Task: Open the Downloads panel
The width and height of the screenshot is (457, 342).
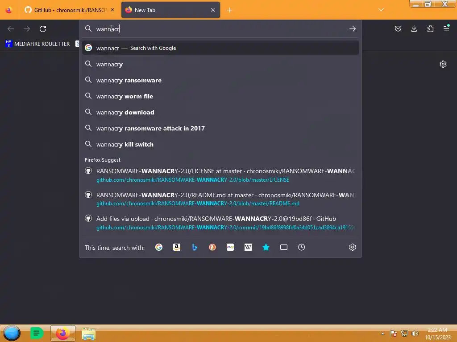Action: pyautogui.click(x=414, y=28)
